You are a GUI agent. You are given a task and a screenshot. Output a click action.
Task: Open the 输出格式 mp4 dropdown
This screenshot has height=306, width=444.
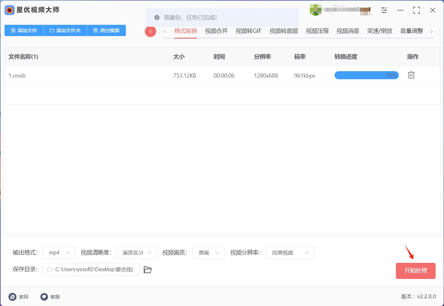59,253
